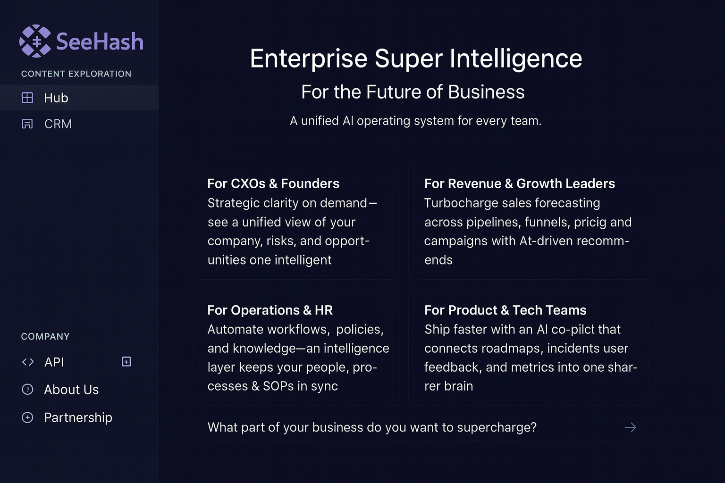The width and height of the screenshot is (725, 483).
Task: Click the Enterprise Super Intelligence heading
Action: point(416,58)
